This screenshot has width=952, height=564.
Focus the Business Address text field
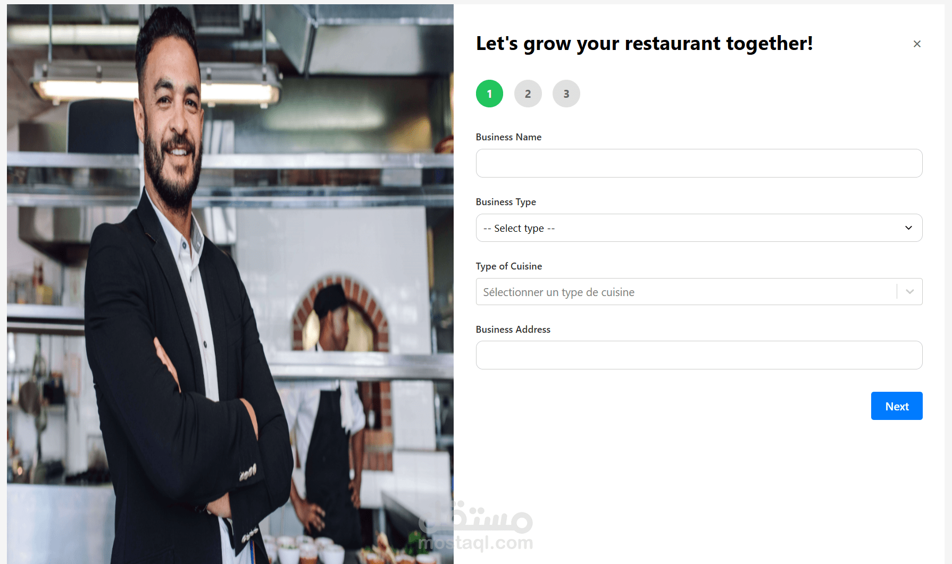pyautogui.click(x=699, y=355)
